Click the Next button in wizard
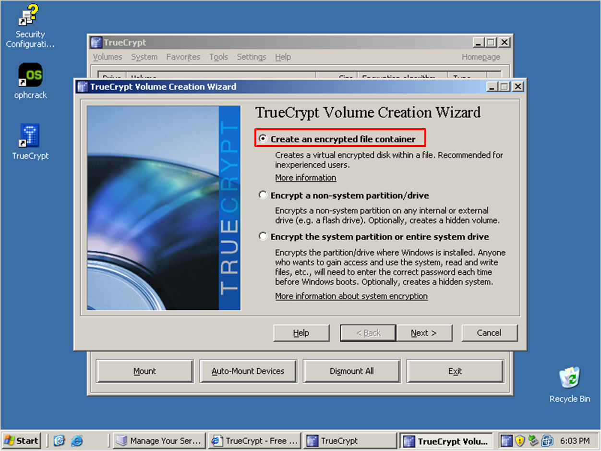Screen dimensions: 601x451 [424, 333]
